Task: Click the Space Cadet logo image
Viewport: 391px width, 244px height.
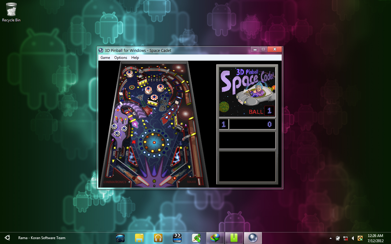Action: (247, 92)
